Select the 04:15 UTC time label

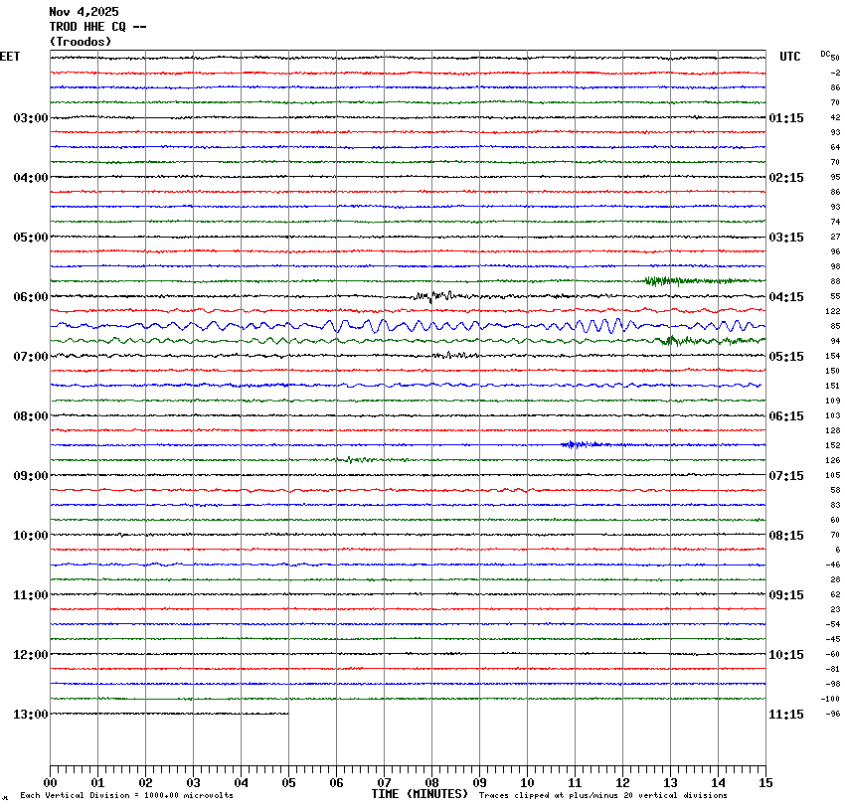(x=786, y=297)
